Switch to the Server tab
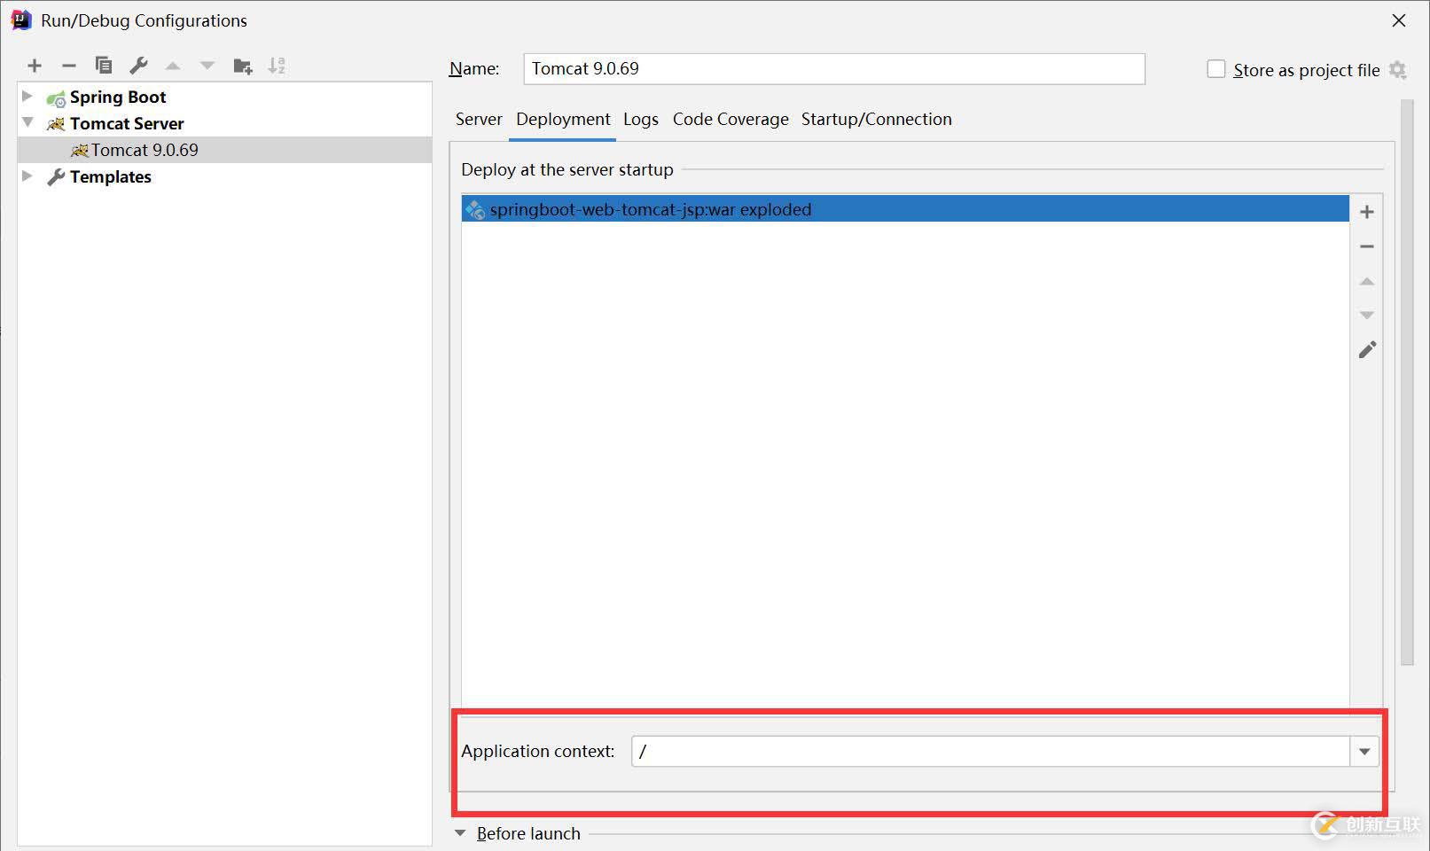 point(479,120)
